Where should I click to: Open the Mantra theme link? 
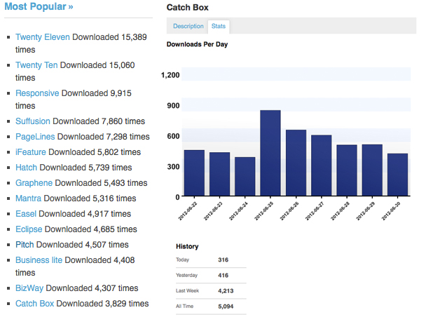point(28,198)
